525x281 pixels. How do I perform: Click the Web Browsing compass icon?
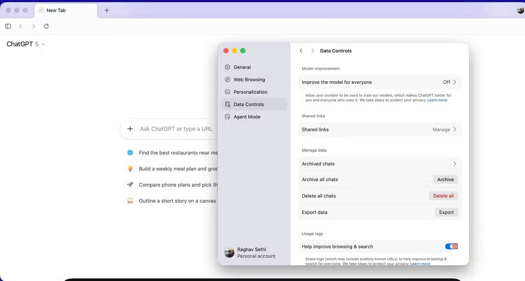coord(227,79)
